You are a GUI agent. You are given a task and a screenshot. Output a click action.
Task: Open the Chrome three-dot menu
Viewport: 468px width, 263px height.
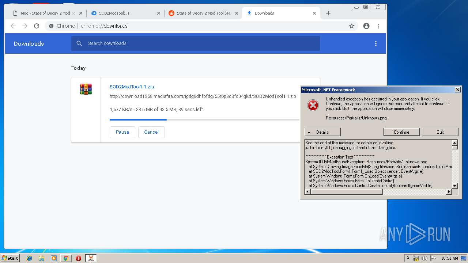click(378, 26)
